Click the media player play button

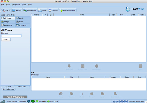tap(117, 101)
